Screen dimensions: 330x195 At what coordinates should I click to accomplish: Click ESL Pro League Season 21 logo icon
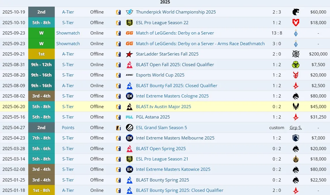(129, 159)
